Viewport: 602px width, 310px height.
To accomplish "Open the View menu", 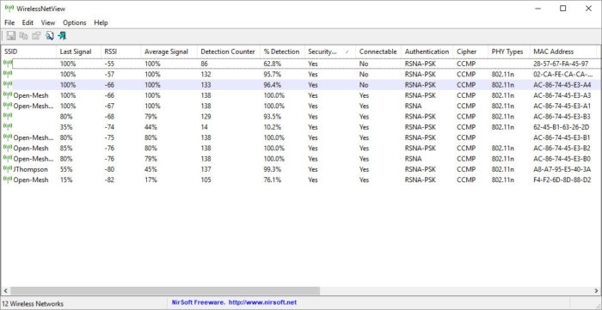I will pos(48,22).
